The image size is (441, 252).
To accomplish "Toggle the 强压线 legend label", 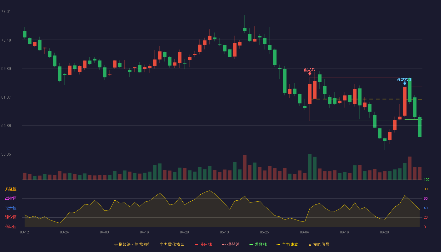I will point(206,244).
